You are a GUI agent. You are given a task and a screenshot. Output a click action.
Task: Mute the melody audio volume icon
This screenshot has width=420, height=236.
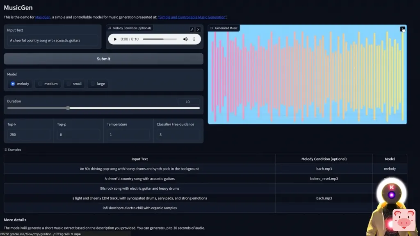pyautogui.click(x=185, y=39)
